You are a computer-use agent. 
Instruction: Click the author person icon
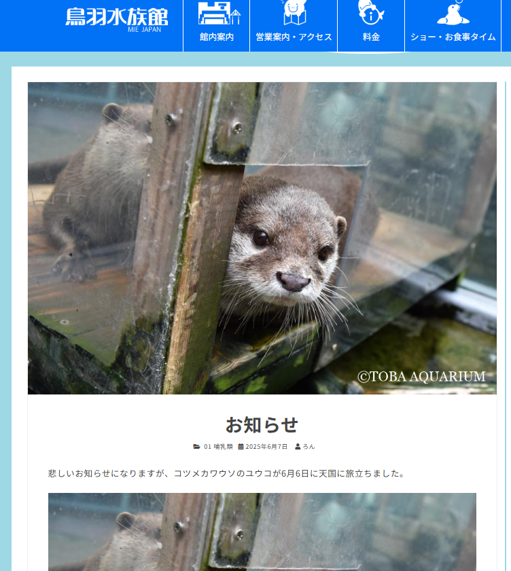(298, 447)
